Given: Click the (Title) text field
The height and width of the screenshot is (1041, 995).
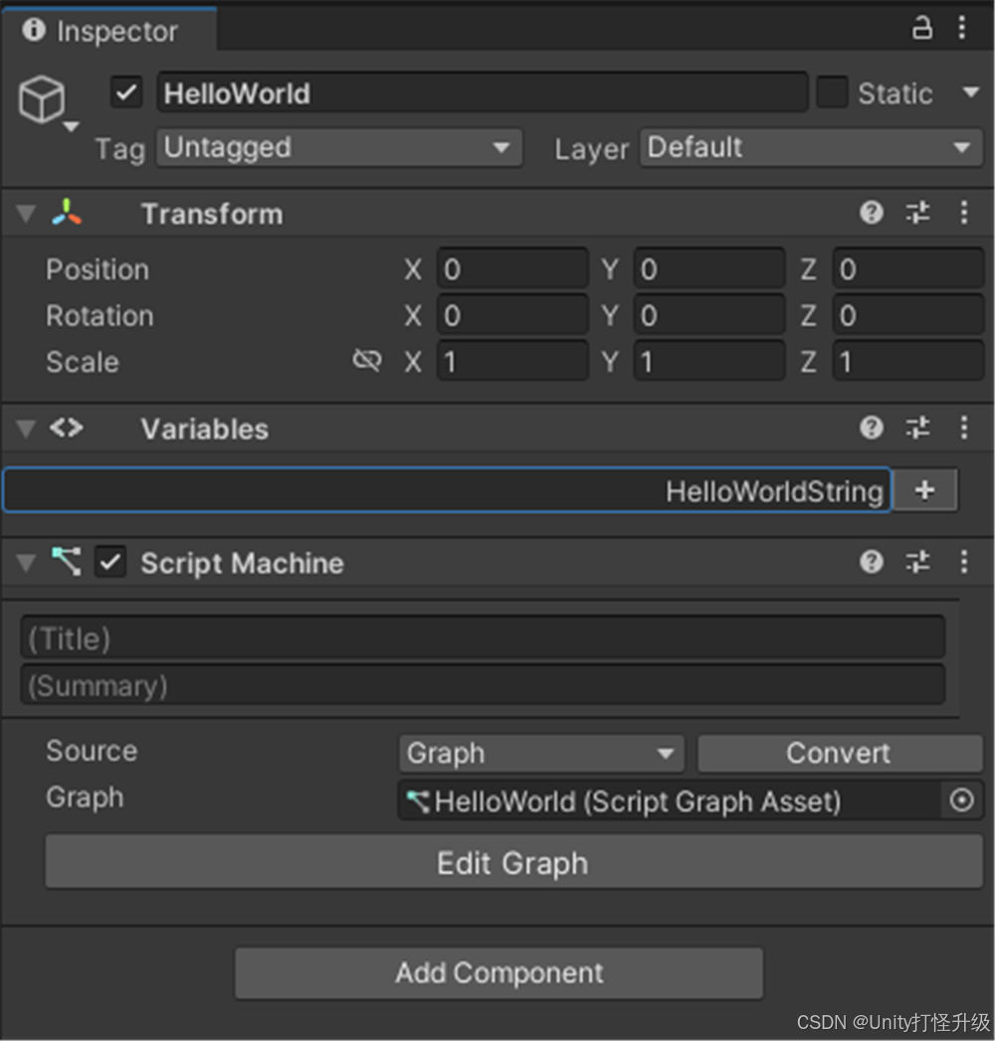Looking at the screenshot, I should [x=483, y=638].
